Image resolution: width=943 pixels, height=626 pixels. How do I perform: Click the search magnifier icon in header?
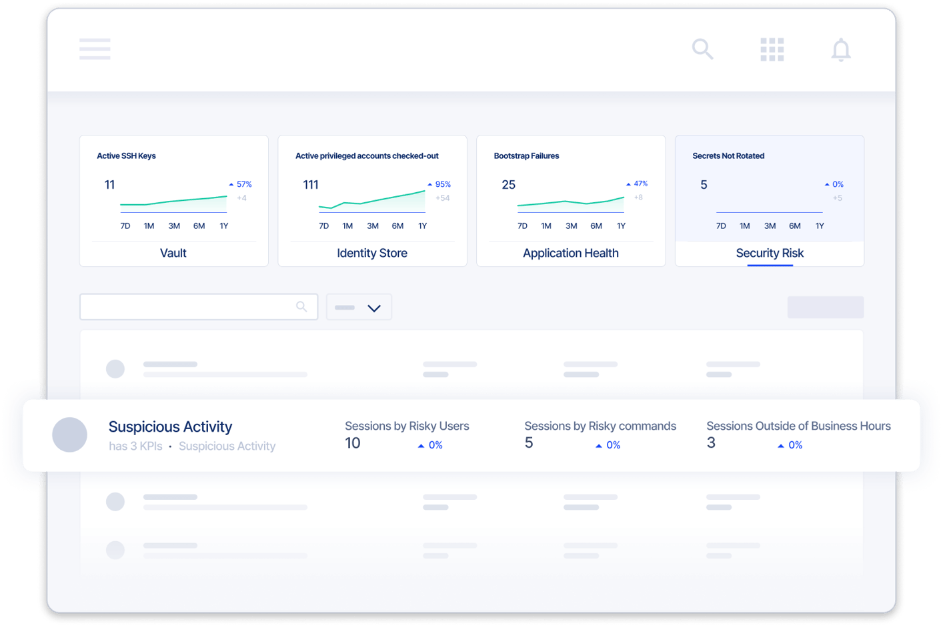[702, 49]
